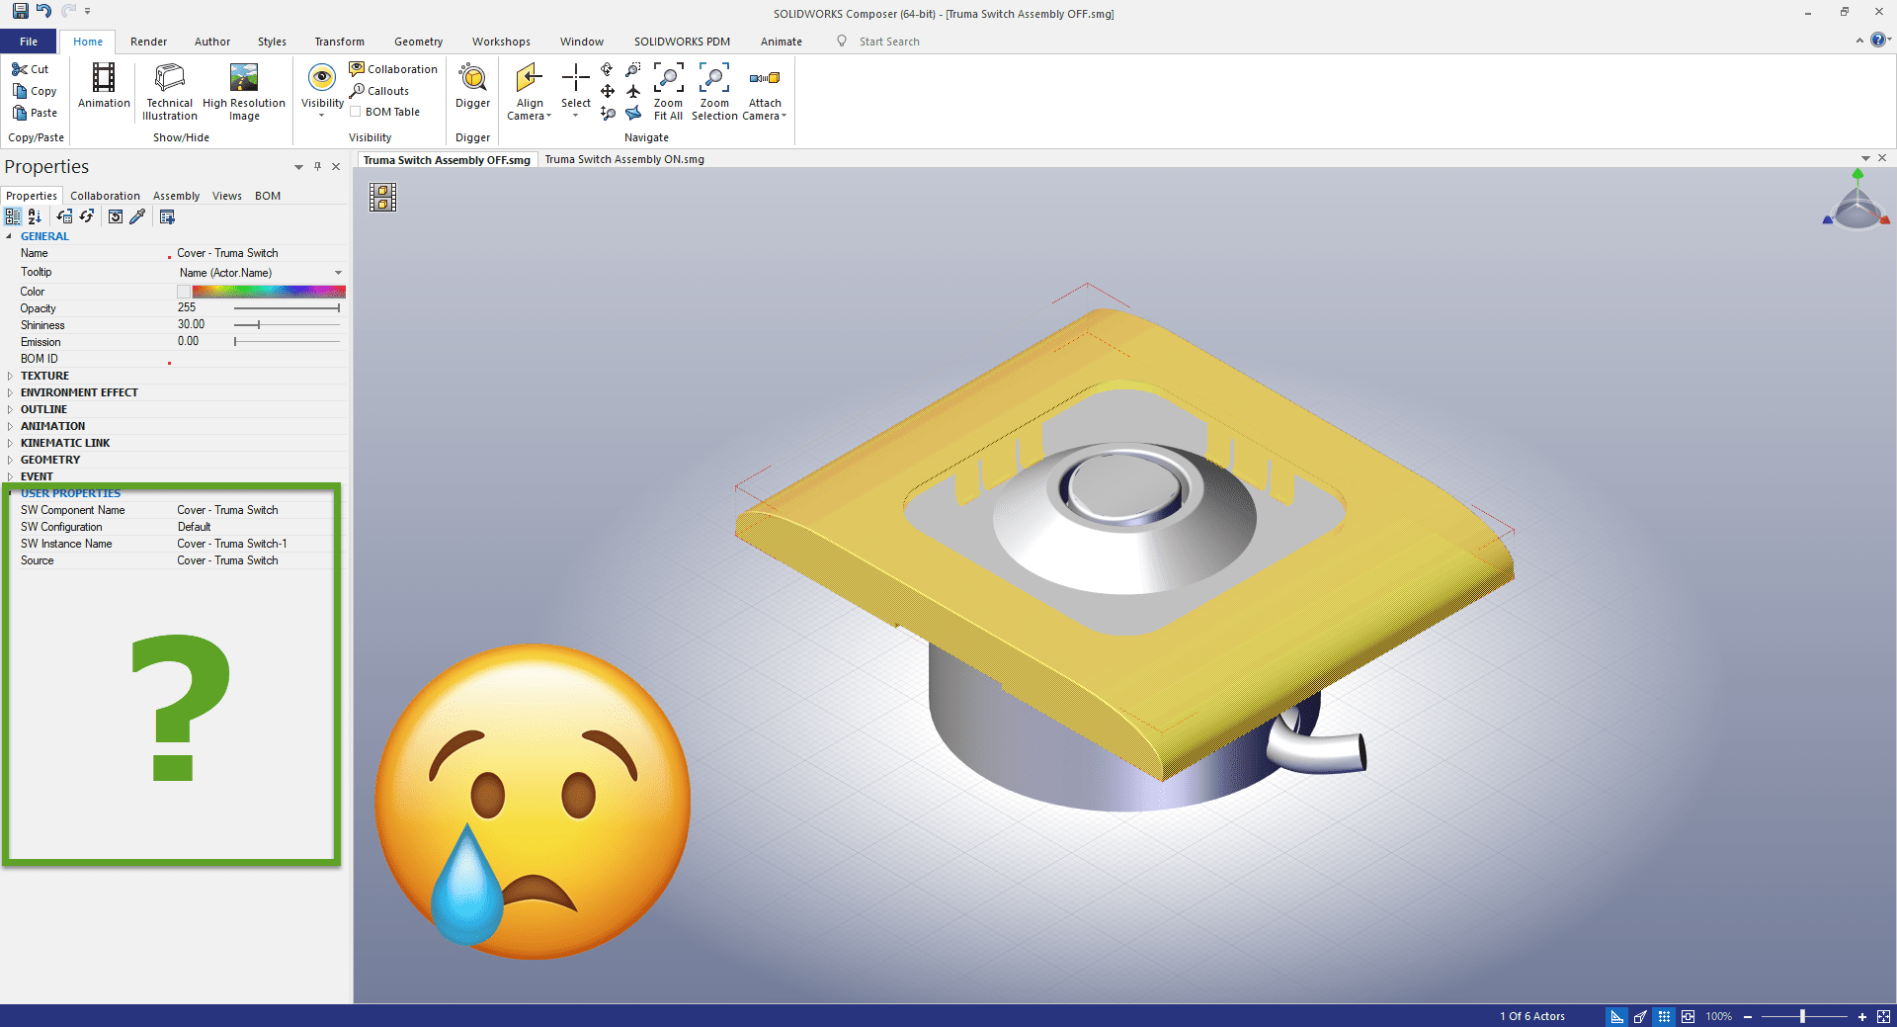Toggle pin on the Properties panel
The image size is (1897, 1027).
317,166
